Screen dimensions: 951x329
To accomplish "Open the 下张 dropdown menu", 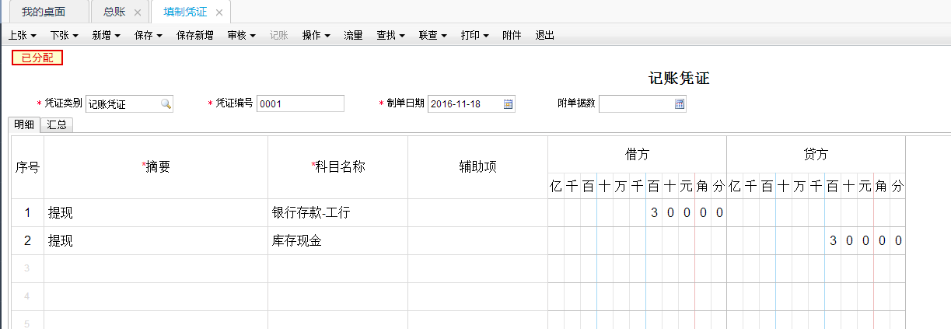I will (x=65, y=35).
